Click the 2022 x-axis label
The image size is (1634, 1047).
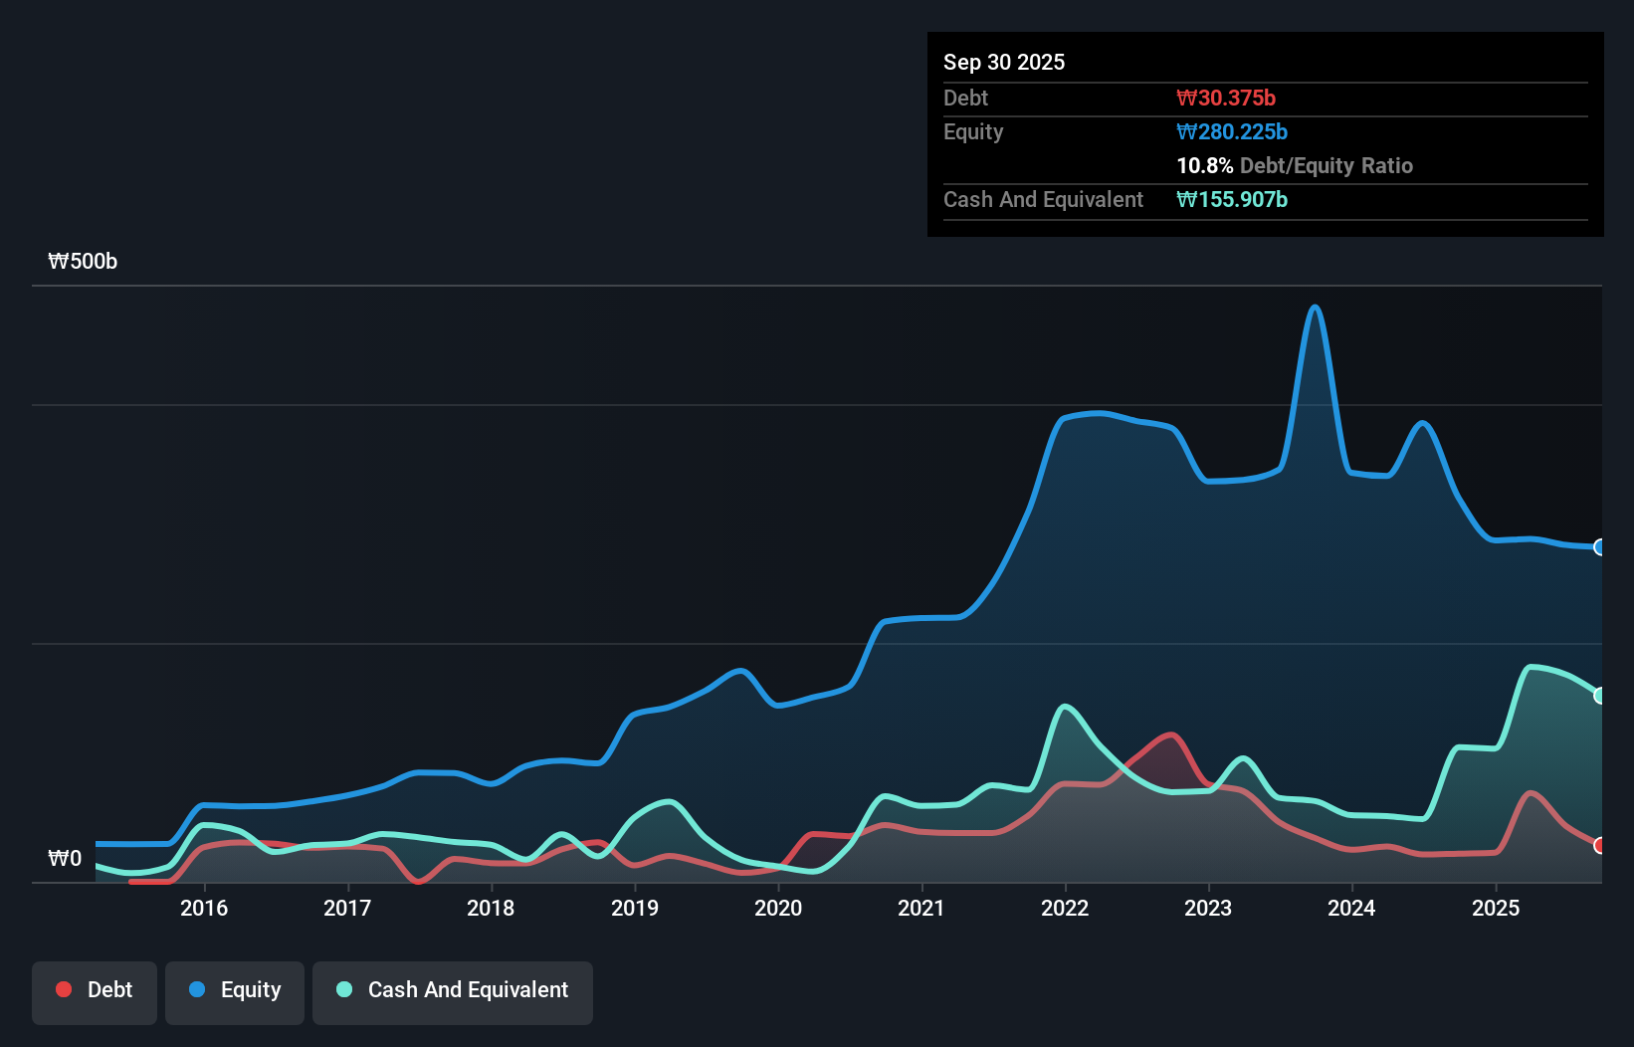click(1065, 908)
